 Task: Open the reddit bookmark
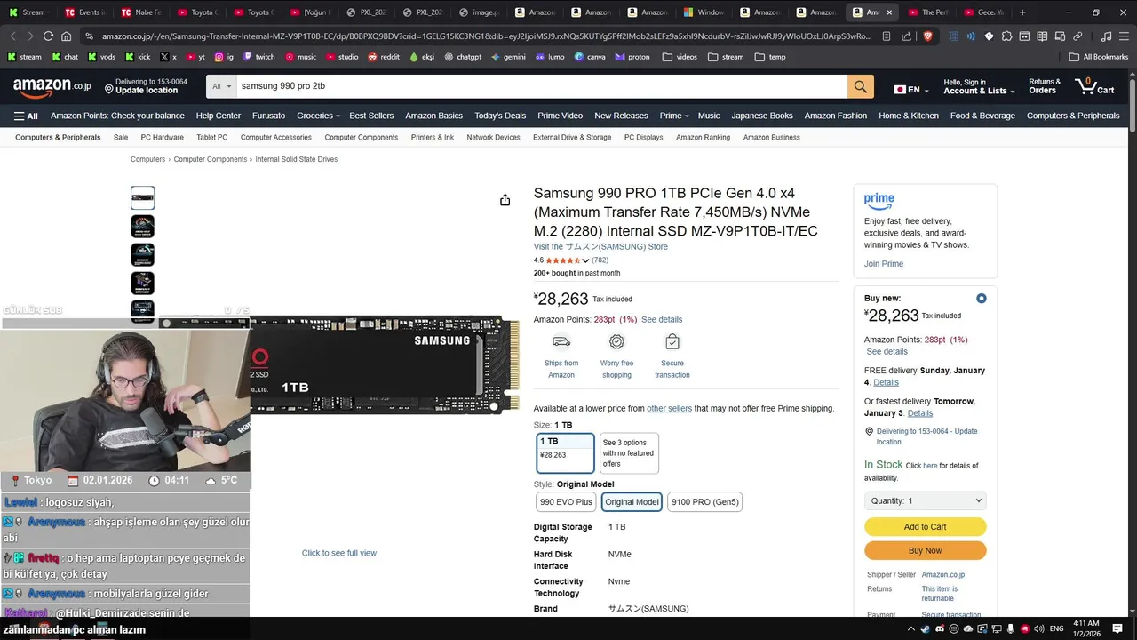click(384, 57)
